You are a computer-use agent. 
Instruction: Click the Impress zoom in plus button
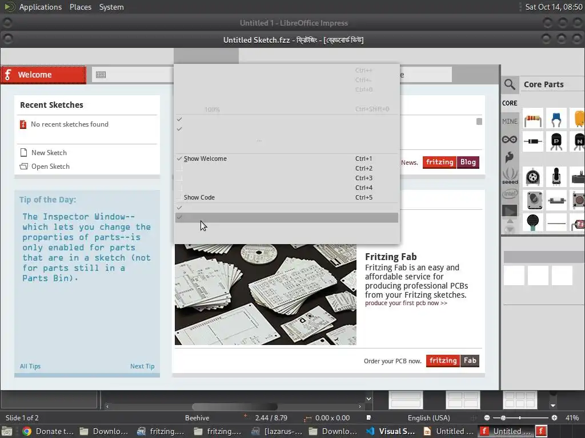tap(554, 418)
